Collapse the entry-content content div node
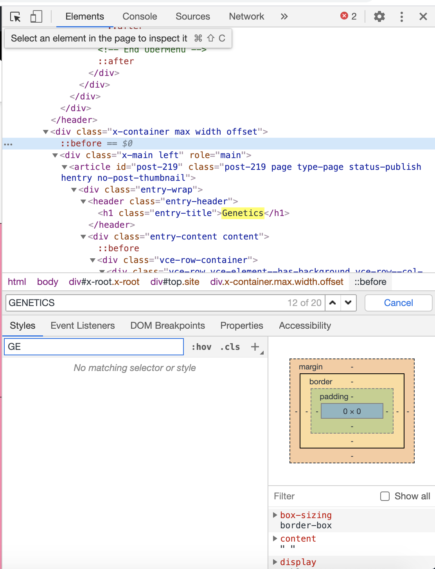 click(x=83, y=237)
